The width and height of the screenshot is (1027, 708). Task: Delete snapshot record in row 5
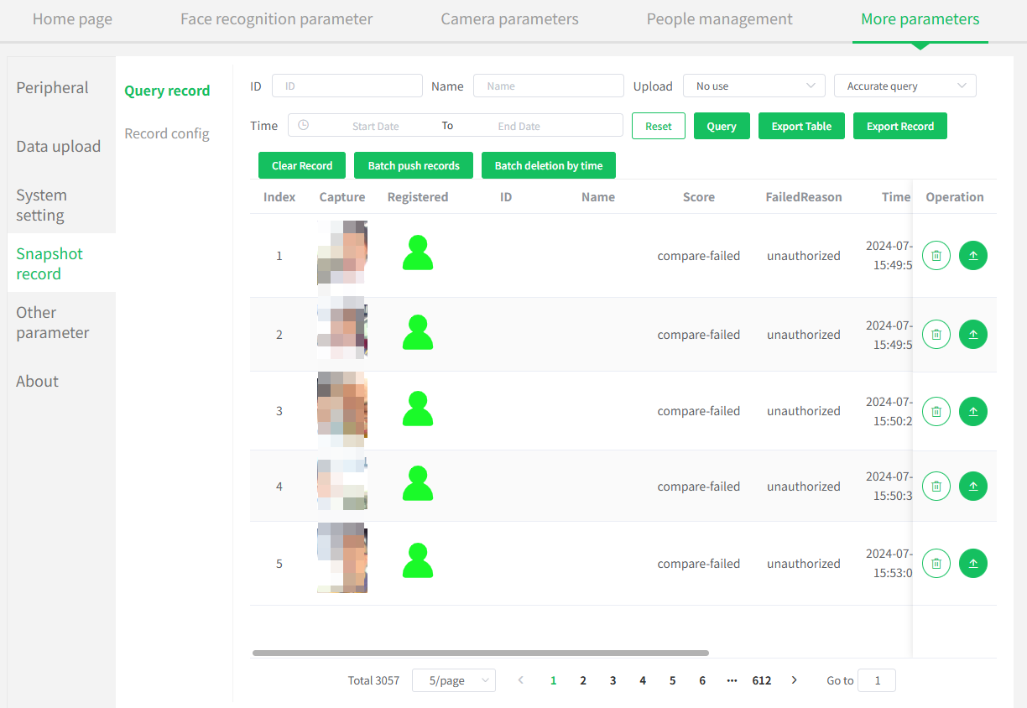[936, 564]
